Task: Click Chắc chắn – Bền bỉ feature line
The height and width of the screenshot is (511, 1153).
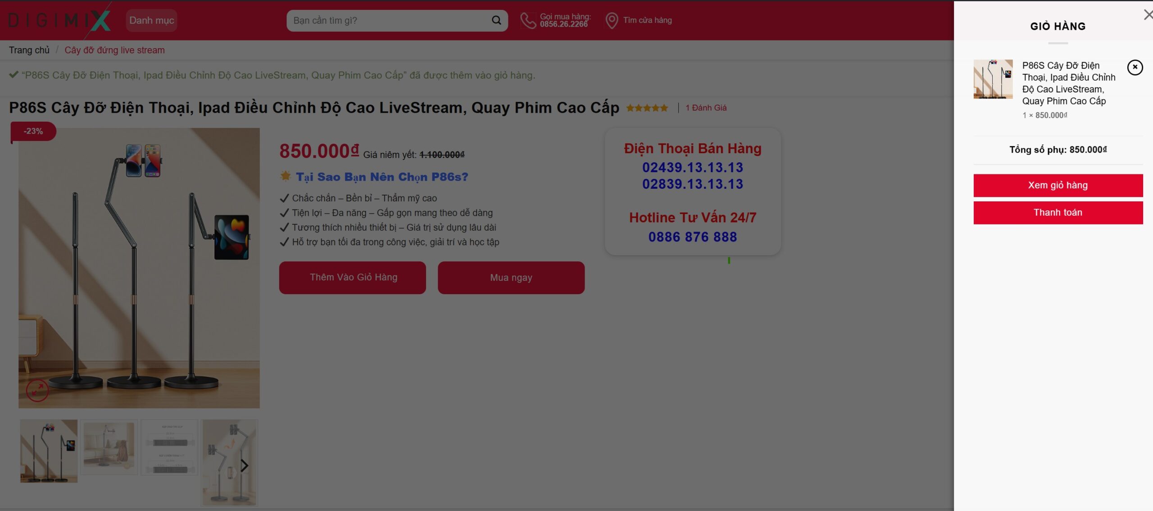Action: coord(364,198)
